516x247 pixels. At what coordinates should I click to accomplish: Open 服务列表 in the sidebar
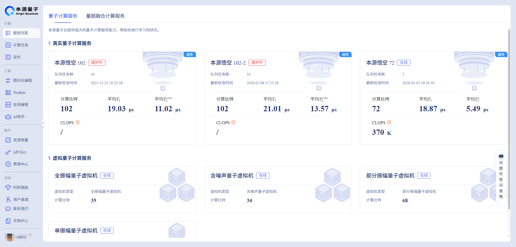click(x=21, y=33)
